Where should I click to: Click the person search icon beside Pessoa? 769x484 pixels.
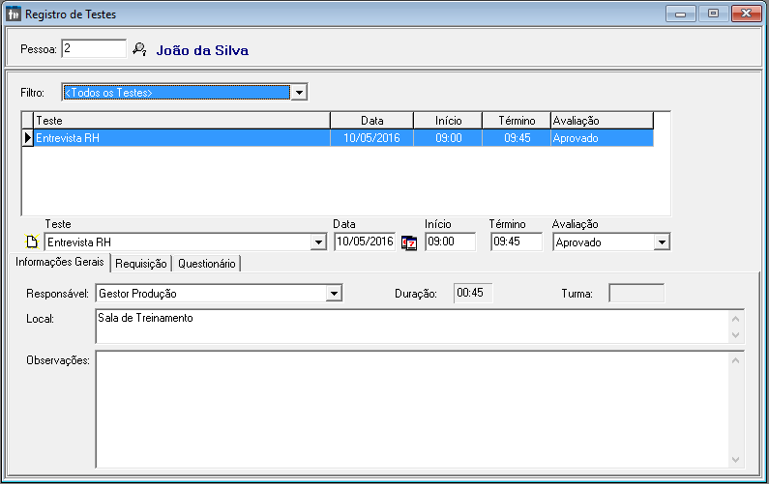[x=139, y=49]
